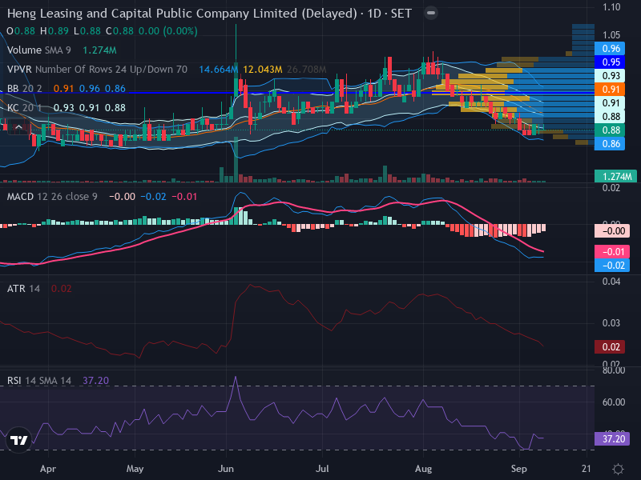The image size is (641, 480).
Task: Collapse the indicator legend chevron arrow
Action: click(18, 127)
